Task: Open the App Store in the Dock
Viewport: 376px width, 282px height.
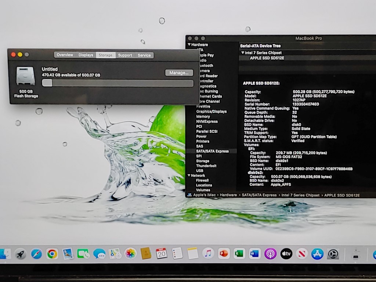Action: (317, 254)
